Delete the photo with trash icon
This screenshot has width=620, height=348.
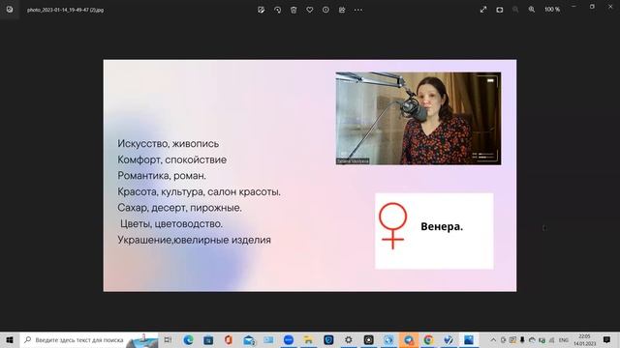pos(294,10)
